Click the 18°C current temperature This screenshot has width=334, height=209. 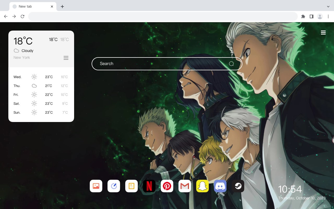pyautogui.click(x=23, y=41)
